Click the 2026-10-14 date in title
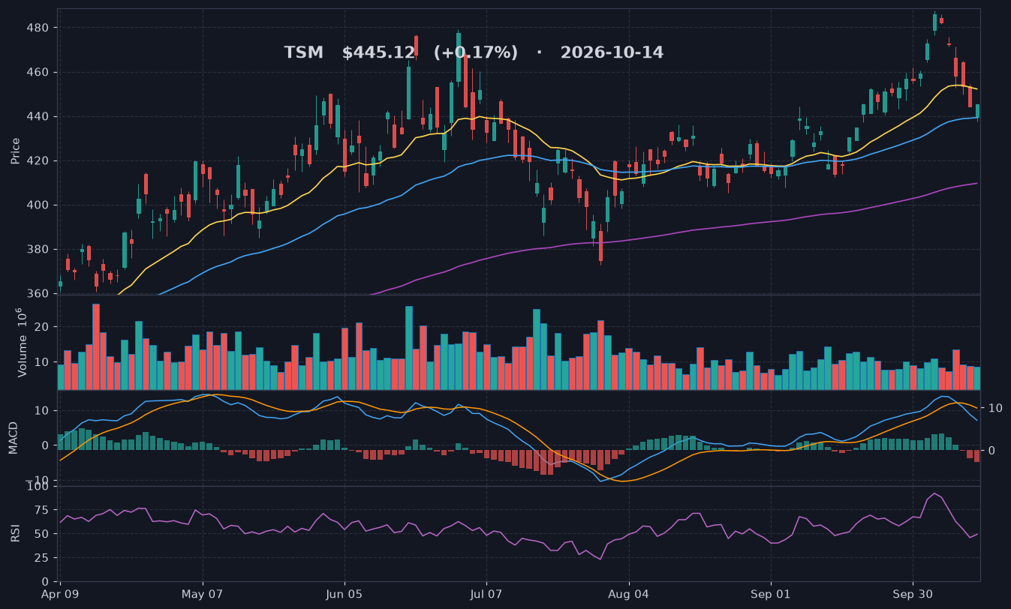 tap(612, 53)
